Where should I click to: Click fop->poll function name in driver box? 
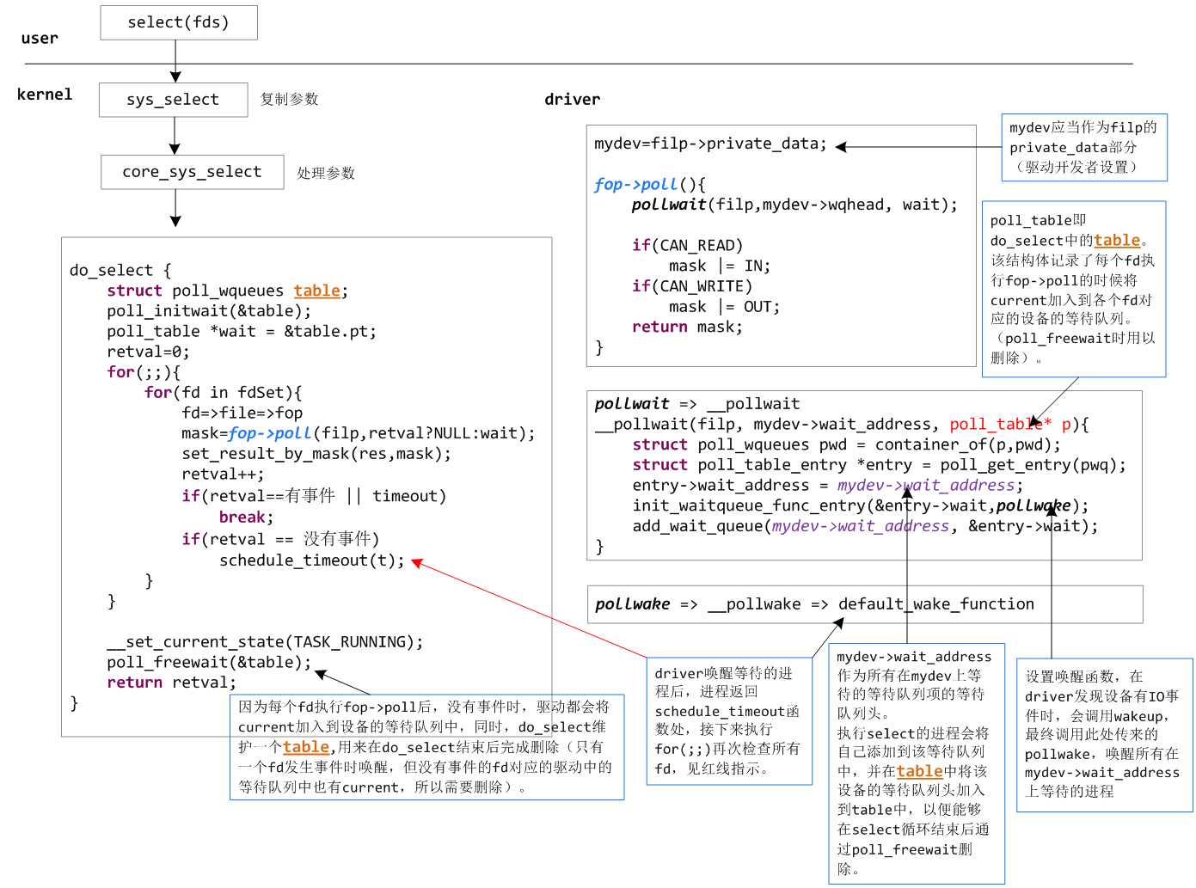(635, 184)
